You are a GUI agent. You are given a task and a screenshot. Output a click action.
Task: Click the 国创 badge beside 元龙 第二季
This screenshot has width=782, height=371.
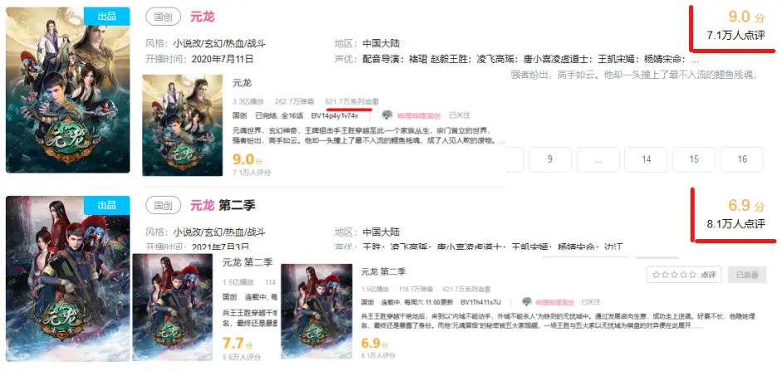coord(163,205)
